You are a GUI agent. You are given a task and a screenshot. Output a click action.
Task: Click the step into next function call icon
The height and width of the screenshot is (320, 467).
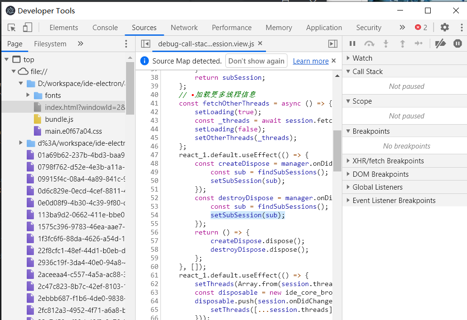(x=385, y=43)
